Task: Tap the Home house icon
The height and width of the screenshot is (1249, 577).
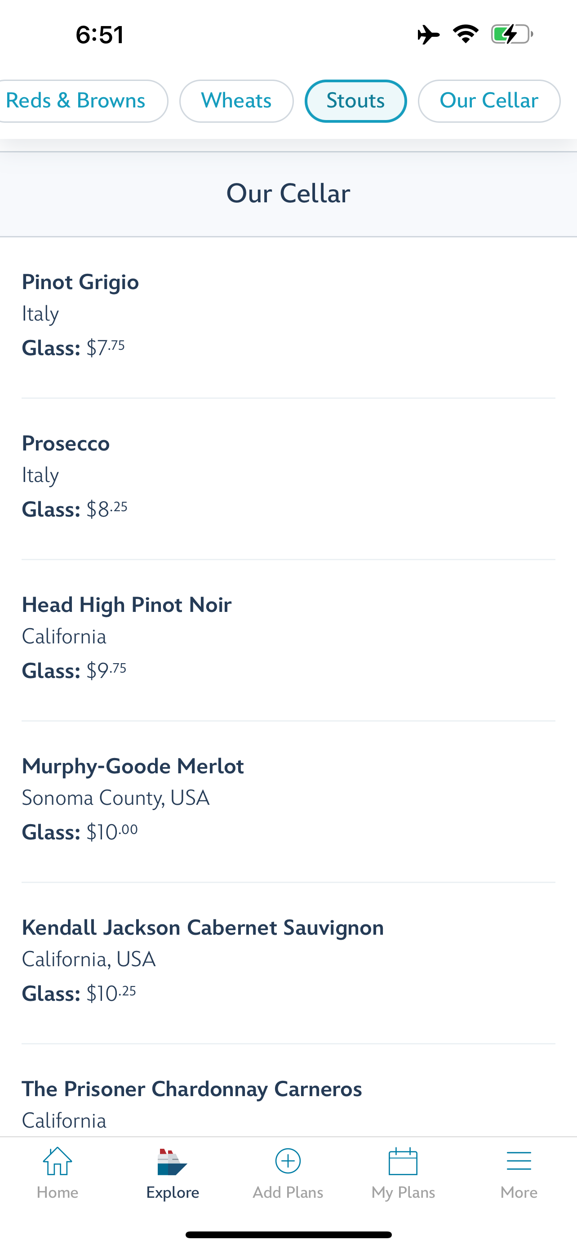Action: coord(57,1162)
